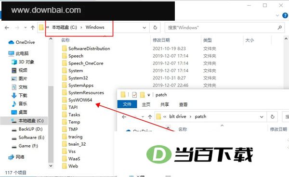
Task: Select the SystemResources folder icon
Action: coord(65,92)
